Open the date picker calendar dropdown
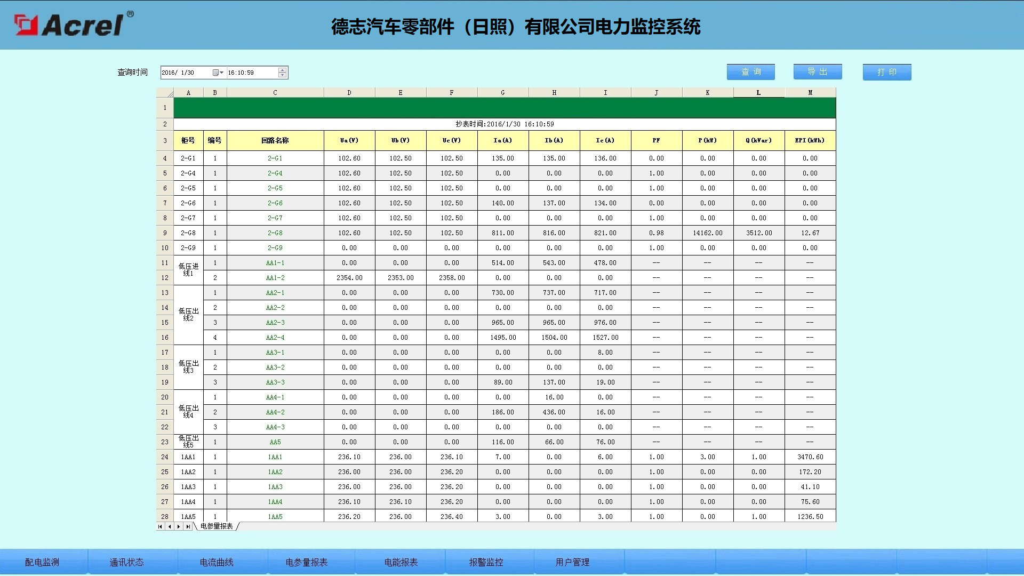1024x576 pixels. pyautogui.click(x=218, y=73)
